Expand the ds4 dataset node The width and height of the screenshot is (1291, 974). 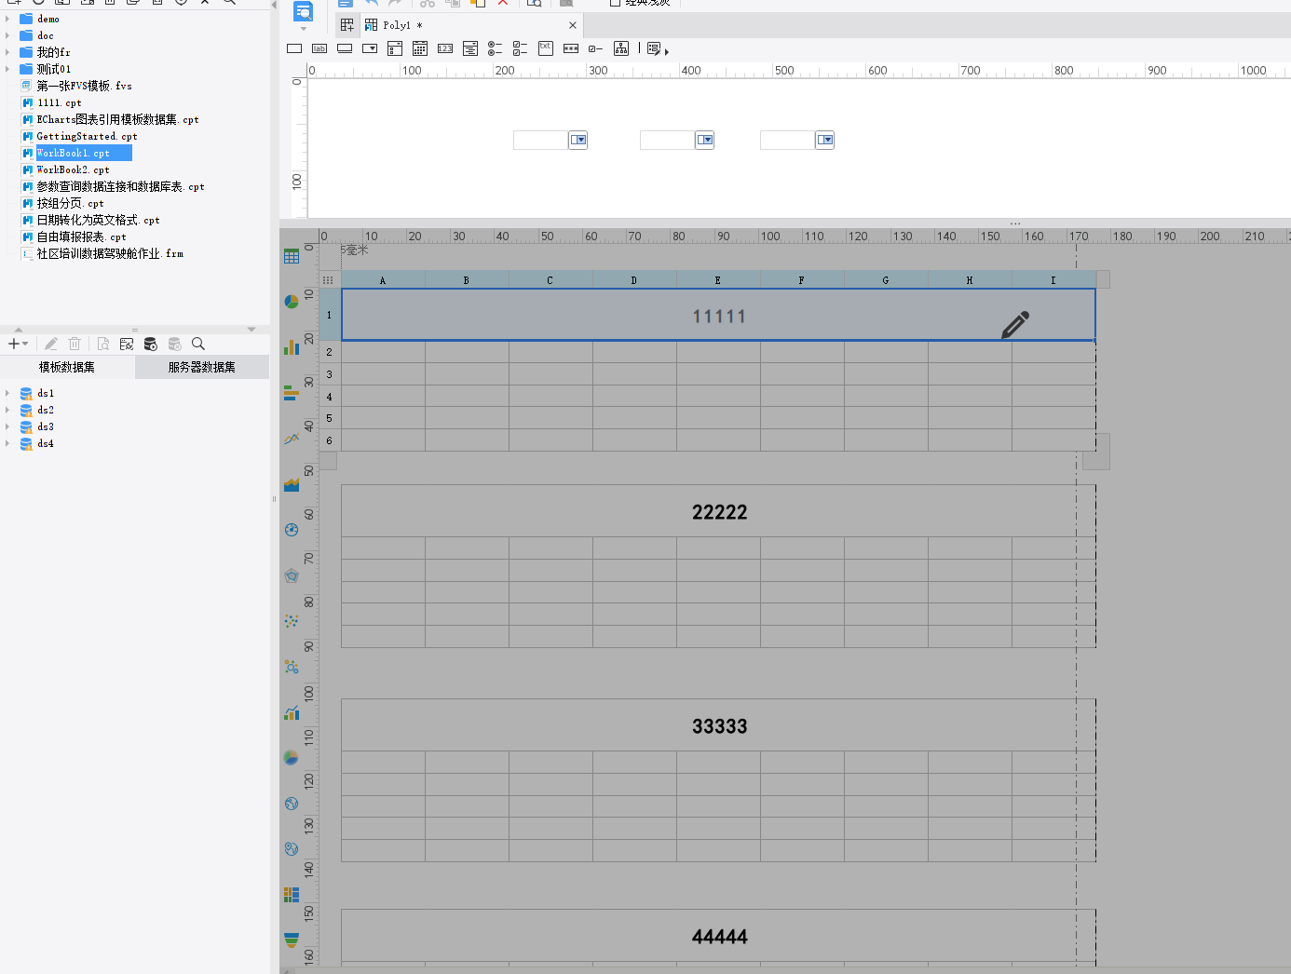point(7,443)
